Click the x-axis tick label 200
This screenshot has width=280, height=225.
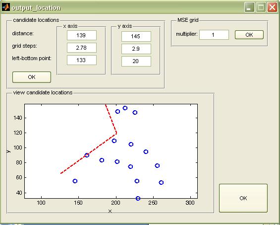(x=115, y=203)
